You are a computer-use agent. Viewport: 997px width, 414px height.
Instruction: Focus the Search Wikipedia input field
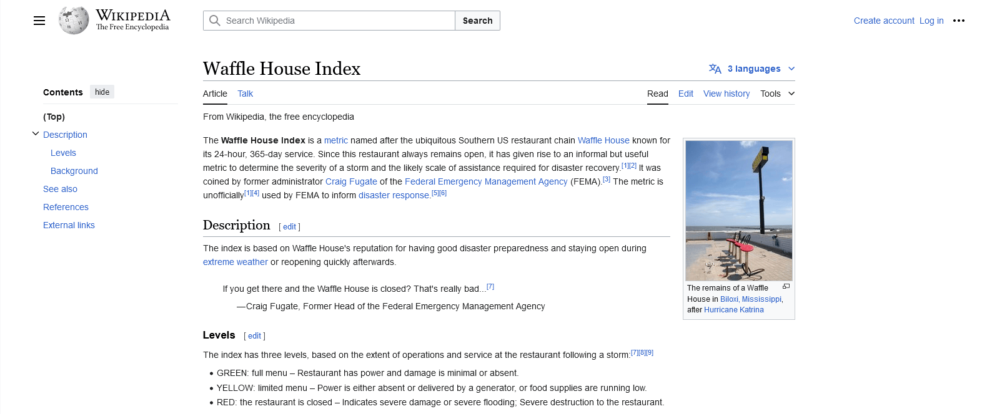(329, 21)
